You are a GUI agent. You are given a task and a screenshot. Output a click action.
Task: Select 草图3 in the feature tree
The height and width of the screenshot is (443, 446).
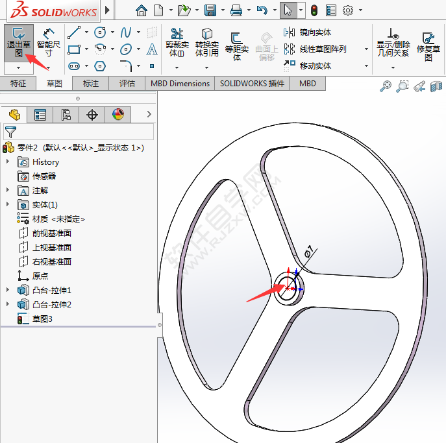coord(42,319)
